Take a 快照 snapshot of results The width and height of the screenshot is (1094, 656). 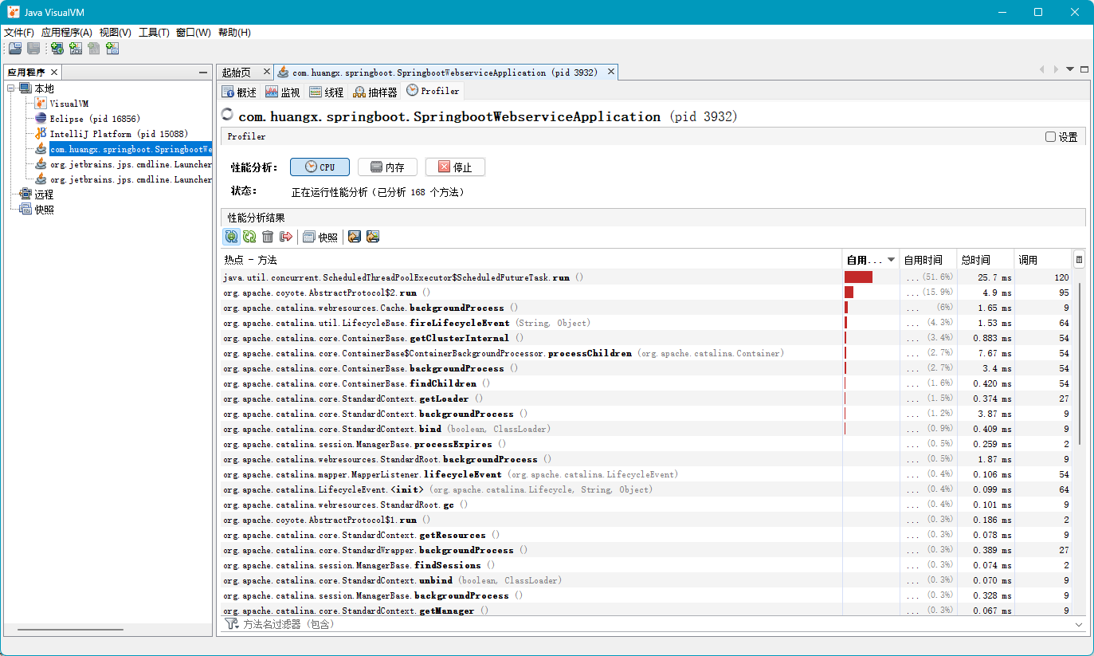[320, 237]
